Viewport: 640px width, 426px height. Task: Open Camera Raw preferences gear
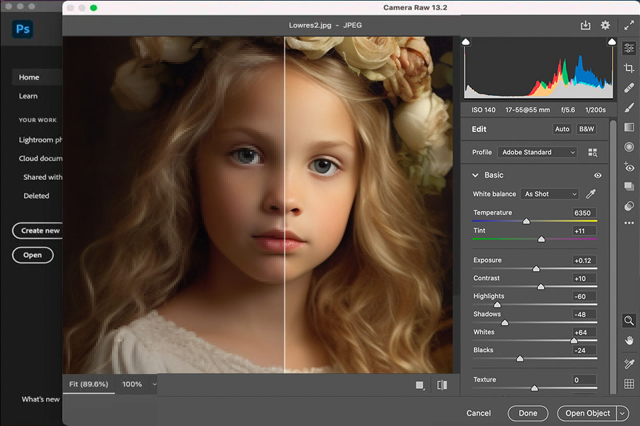[605, 25]
